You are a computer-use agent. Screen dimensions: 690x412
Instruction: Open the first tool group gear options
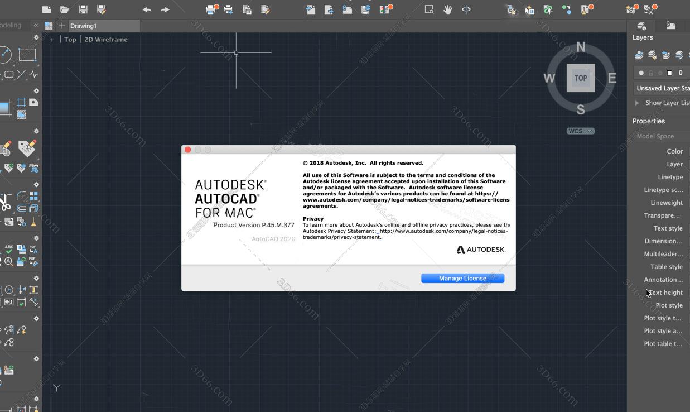[x=37, y=37]
